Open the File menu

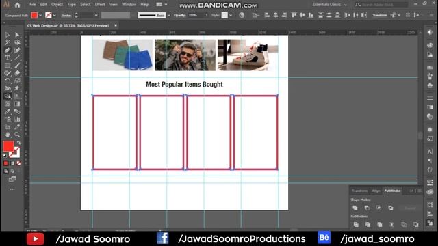(x=33, y=5)
